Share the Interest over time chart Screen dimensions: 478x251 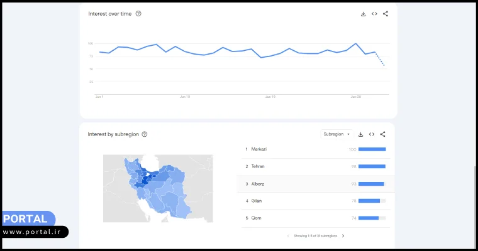coord(386,14)
